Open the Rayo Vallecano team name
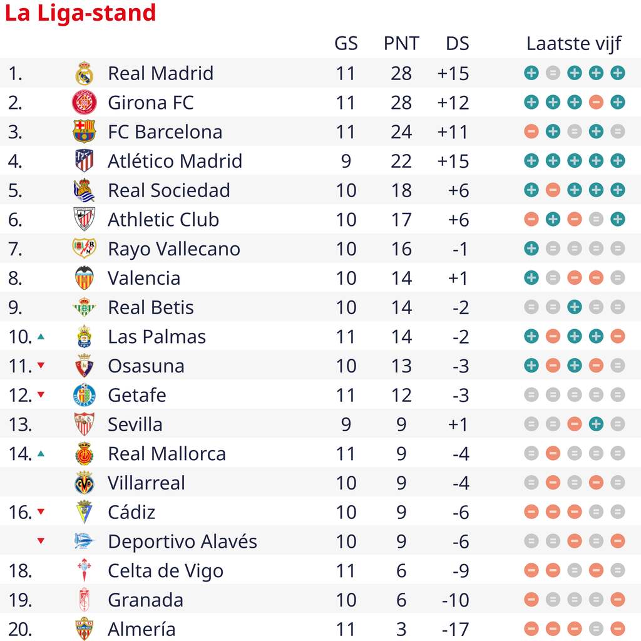Image resolution: width=641 pixels, height=641 pixels. click(x=174, y=249)
